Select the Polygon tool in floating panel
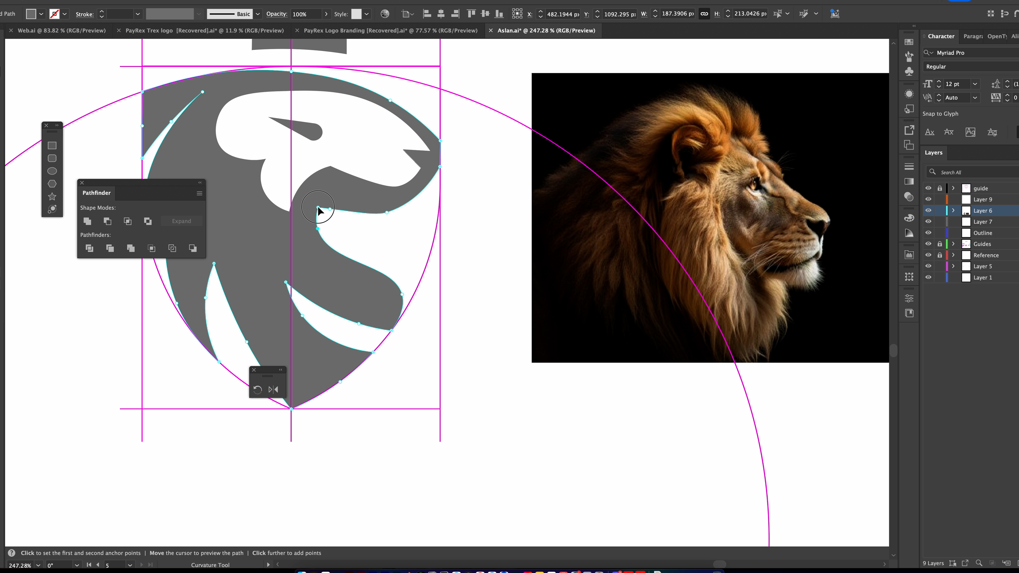Viewport: 1019px width, 573px height. [52, 184]
